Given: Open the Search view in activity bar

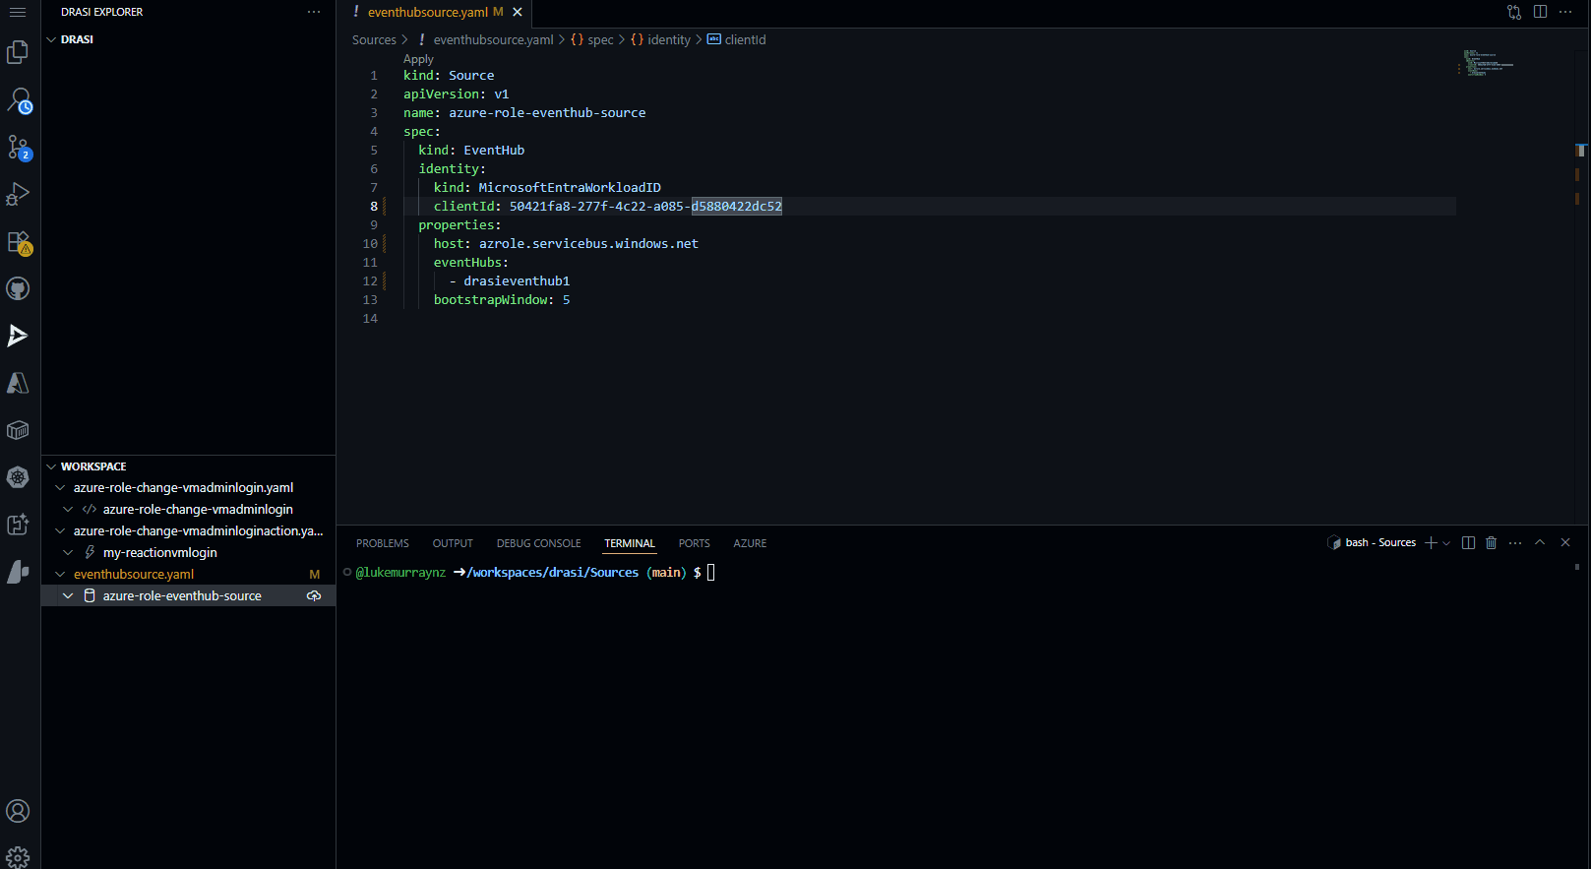Looking at the screenshot, I should 18,99.
